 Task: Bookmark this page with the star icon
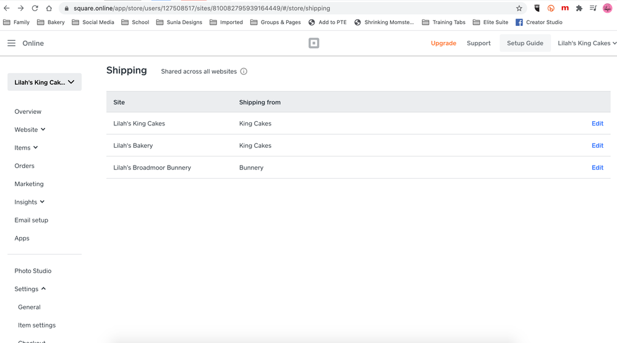pyautogui.click(x=519, y=8)
